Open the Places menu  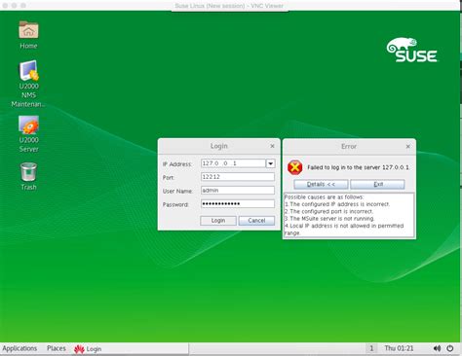coord(57,348)
